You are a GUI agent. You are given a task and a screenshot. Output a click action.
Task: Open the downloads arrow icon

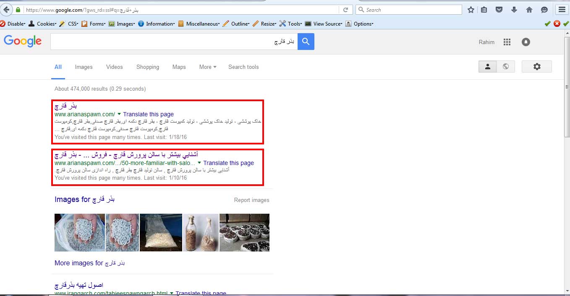click(514, 10)
